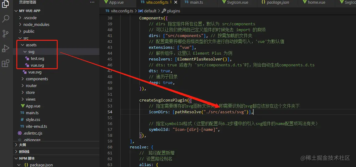This screenshot has width=356, height=167.
Task: Collapse the svg folder
Action: (x=56, y=52)
